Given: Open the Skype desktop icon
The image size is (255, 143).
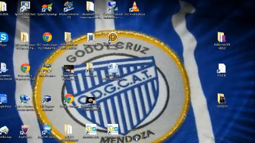Looking at the screenshot, I should [x=4, y=38].
